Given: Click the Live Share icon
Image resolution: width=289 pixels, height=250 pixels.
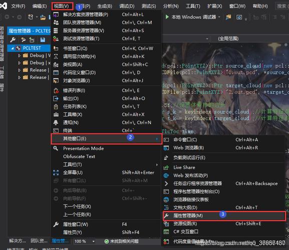Looking at the screenshot, I should coord(166,167).
